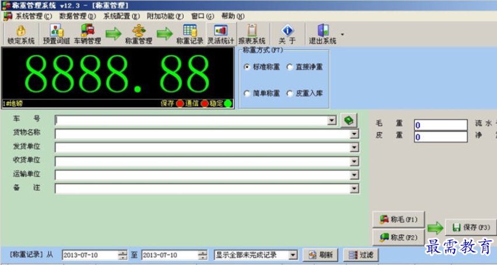497x265 pixels.
Task: Expand the 备注 dropdown arrow
Action: click(x=354, y=189)
